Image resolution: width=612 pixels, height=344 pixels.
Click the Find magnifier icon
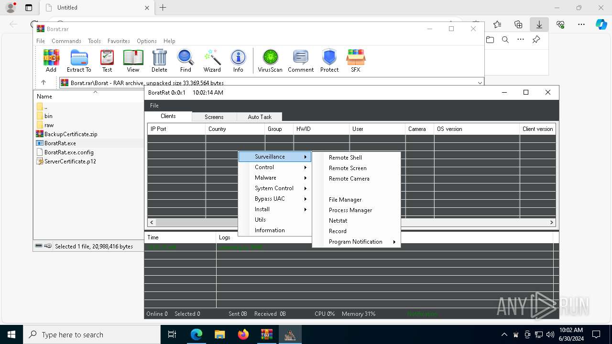(186, 61)
